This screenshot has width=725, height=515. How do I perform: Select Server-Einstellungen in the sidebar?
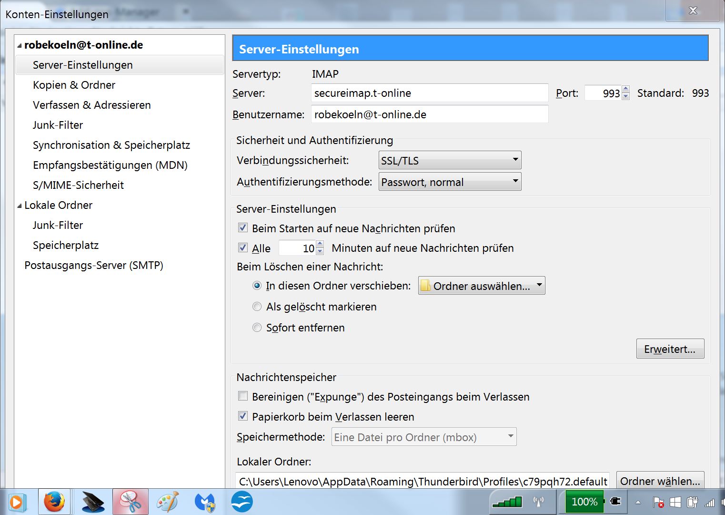pyautogui.click(x=120, y=65)
